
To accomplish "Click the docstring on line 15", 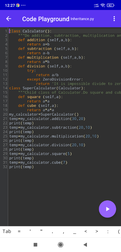I will [x=69, y=93].
